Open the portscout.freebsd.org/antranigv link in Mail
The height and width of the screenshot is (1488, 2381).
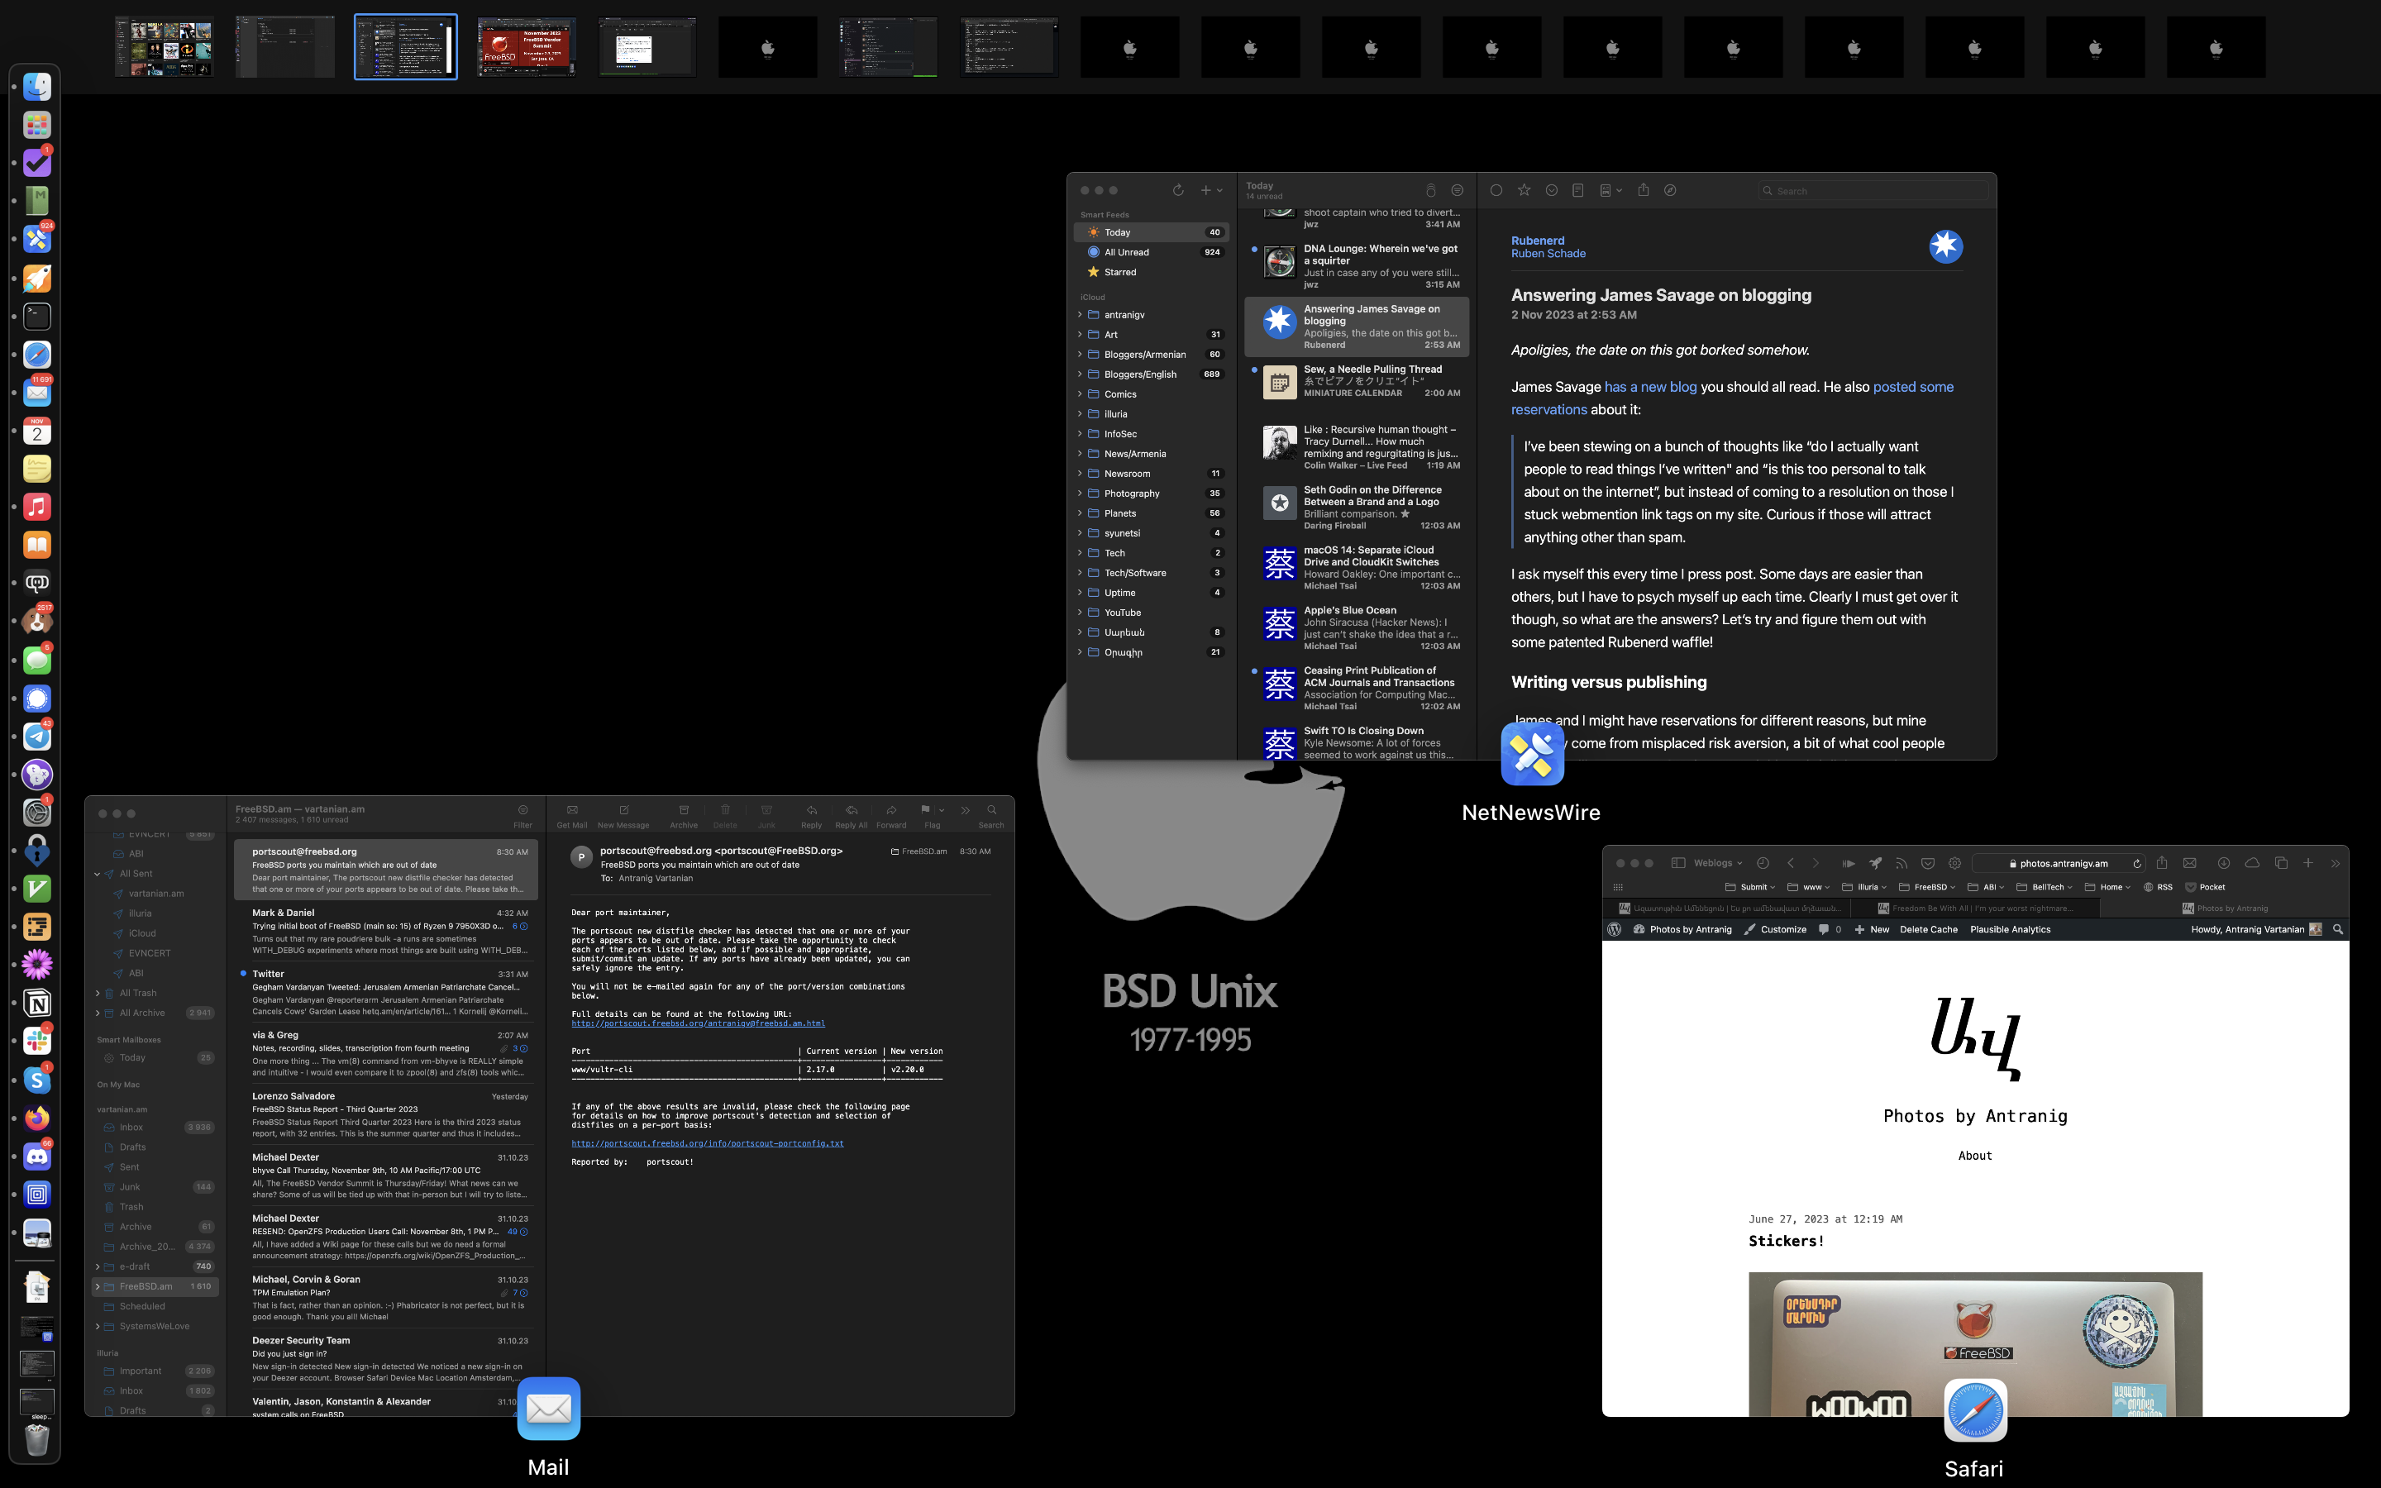pos(698,1023)
